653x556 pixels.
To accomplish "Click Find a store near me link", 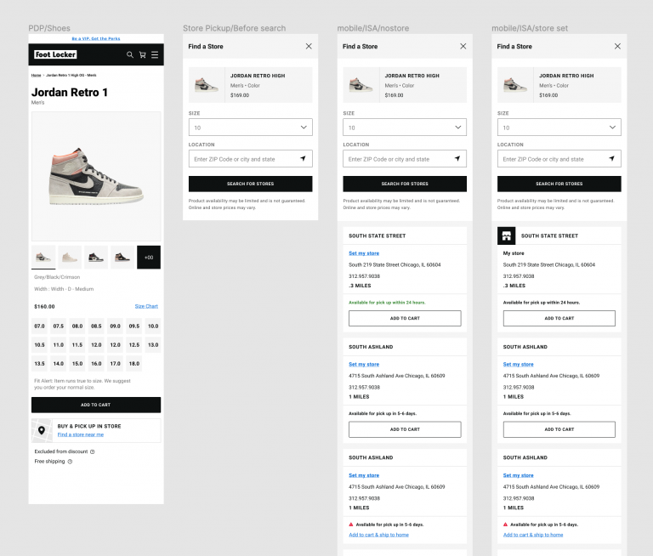I will [x=81, y=434].
